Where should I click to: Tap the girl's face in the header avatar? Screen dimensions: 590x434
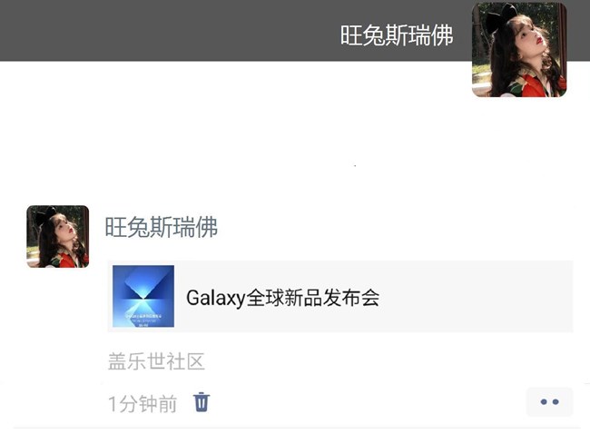(x=526, y=37)
